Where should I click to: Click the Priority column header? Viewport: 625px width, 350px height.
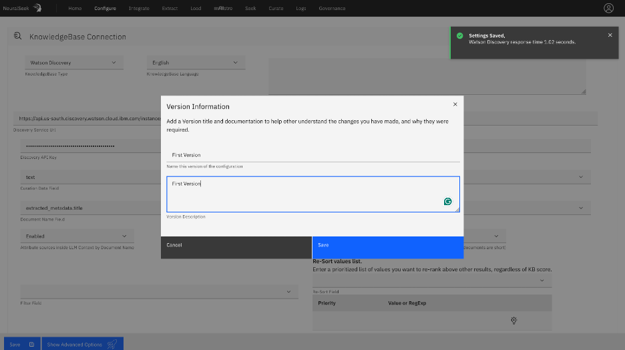pos(327,303)
